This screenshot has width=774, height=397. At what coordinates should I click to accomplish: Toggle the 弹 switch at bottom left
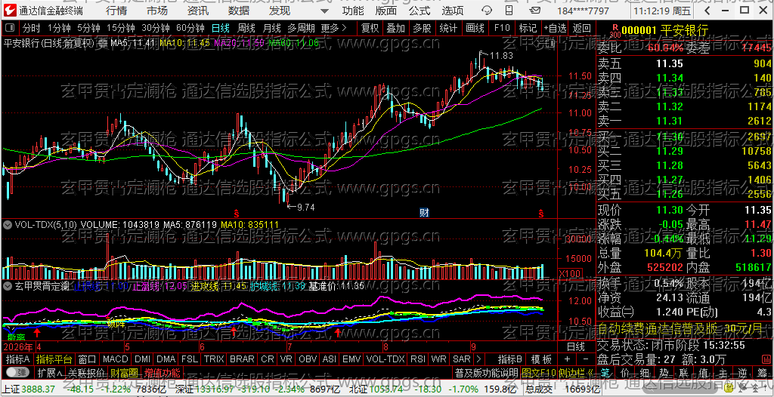17,371
